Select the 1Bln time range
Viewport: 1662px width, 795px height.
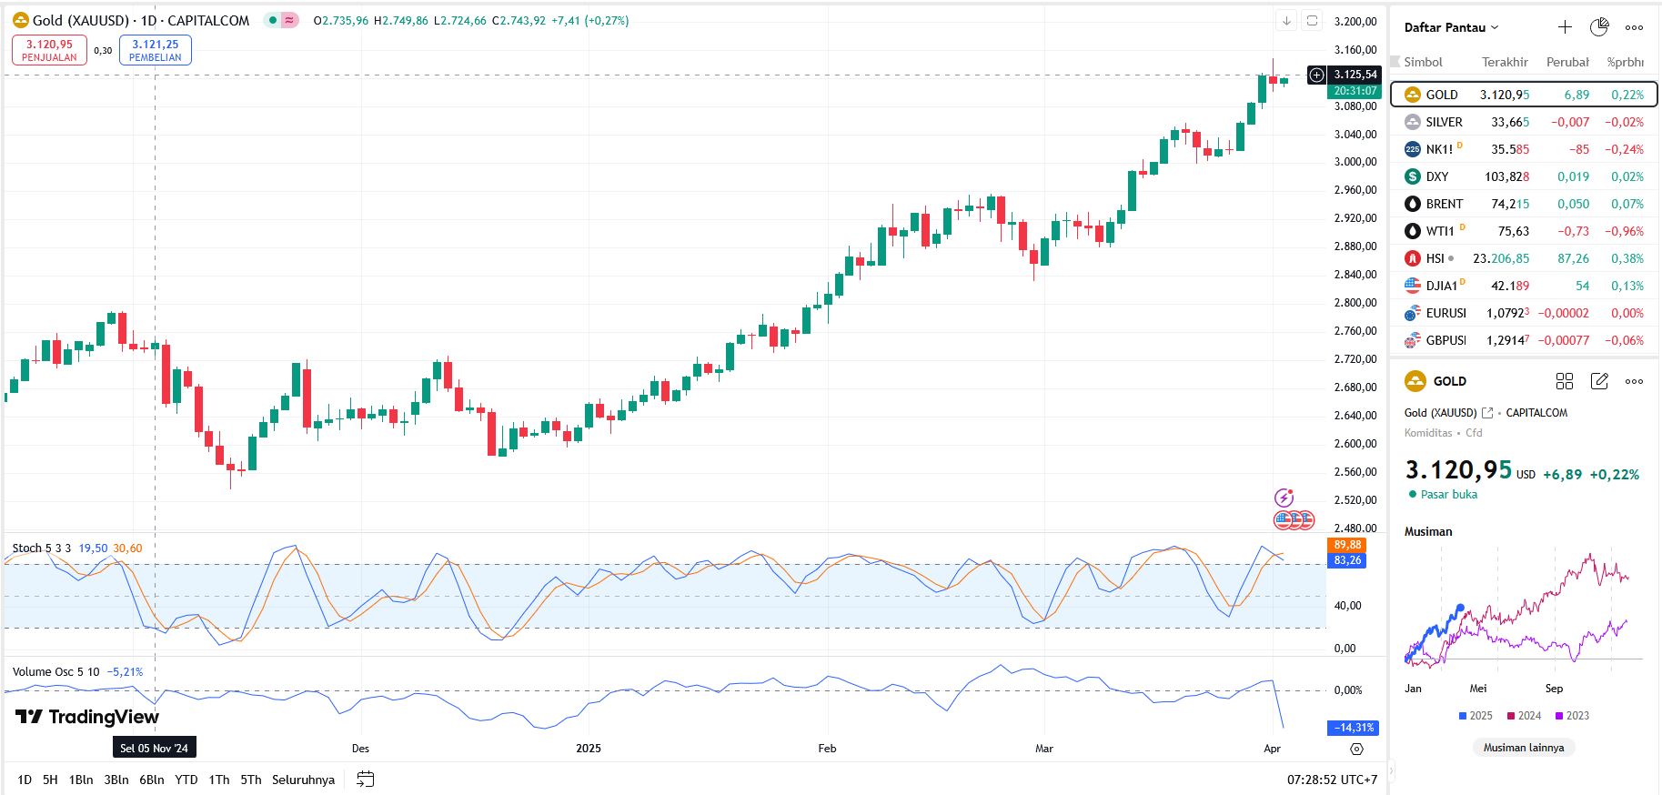(81, 780)
